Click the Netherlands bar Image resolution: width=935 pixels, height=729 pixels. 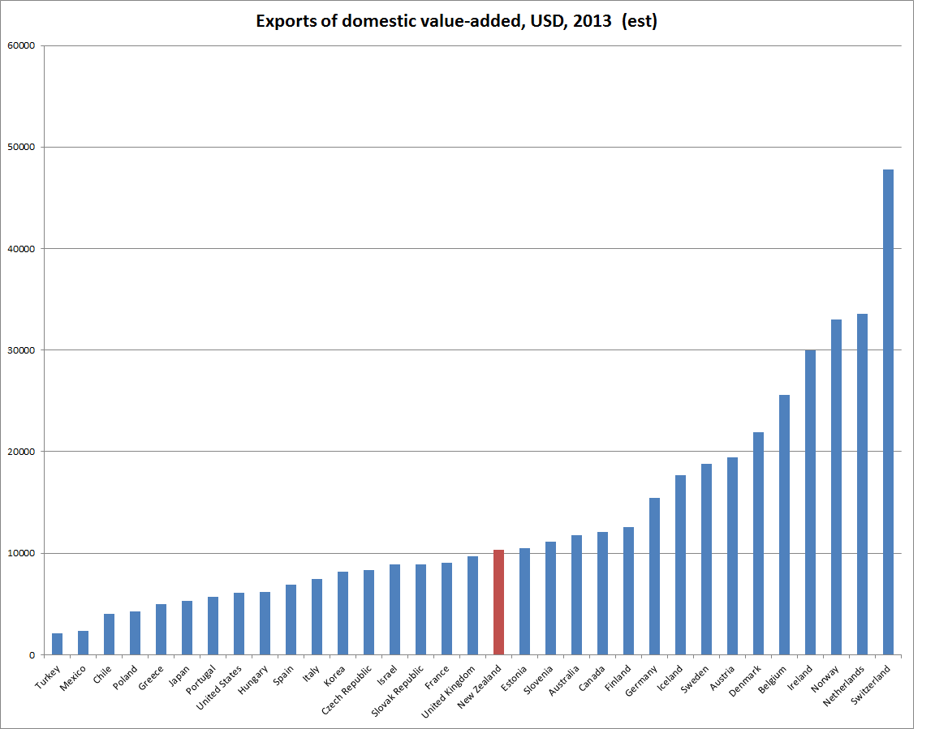pyautogui.click(x=862, y=484)
